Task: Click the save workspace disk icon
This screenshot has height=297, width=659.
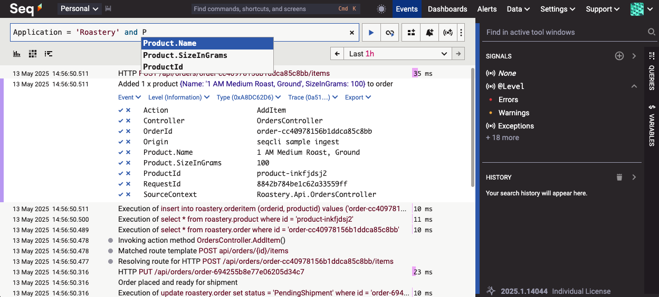Action: pos(108,9)
